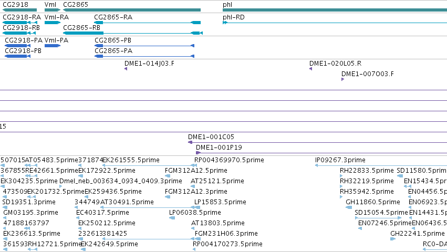Select the FGM312A12.5prime EST glyph
This screenshot has width=447, height=252.
pyautogui.click(x=168, y=176)
